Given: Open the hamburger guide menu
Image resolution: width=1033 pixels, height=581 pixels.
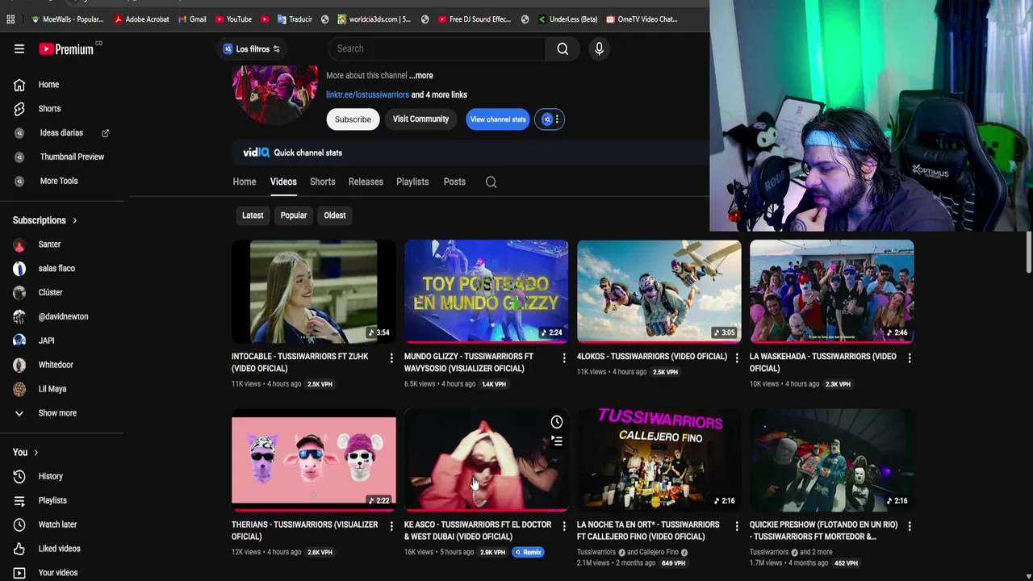Looking at the screenshot, I should [x=19, y=48].
